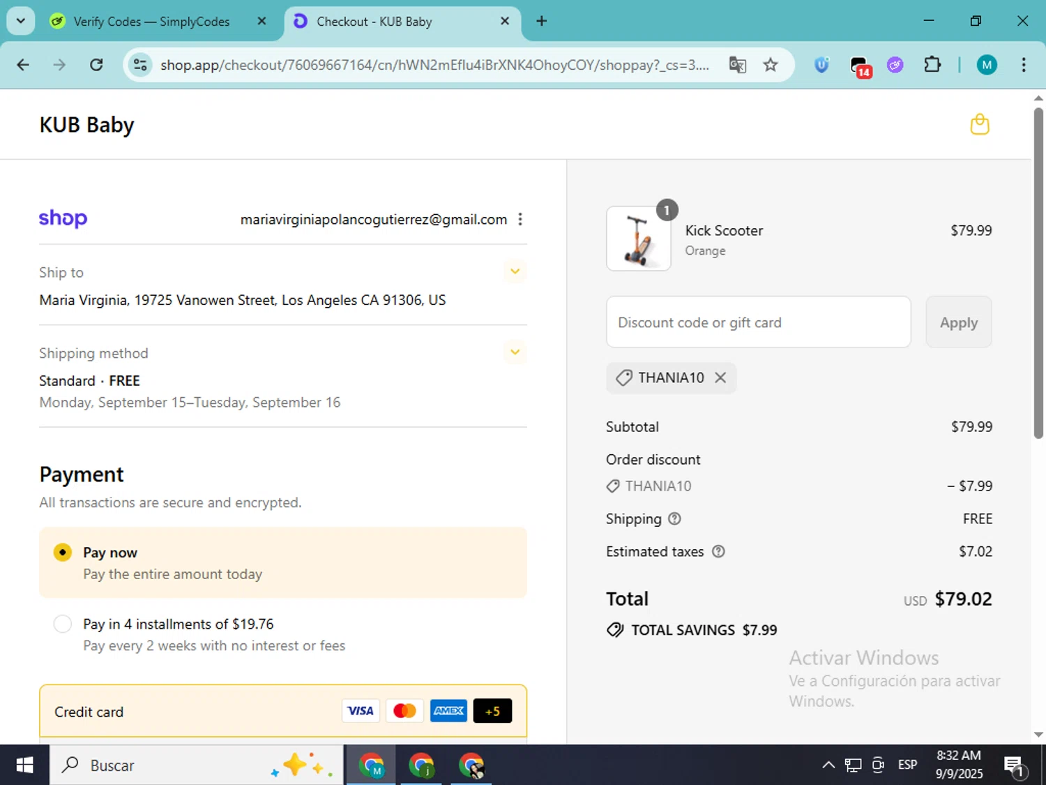1046x785 pixels.
Task: Open the Chrome profile M avatar
Action: [x=987, y=65]
